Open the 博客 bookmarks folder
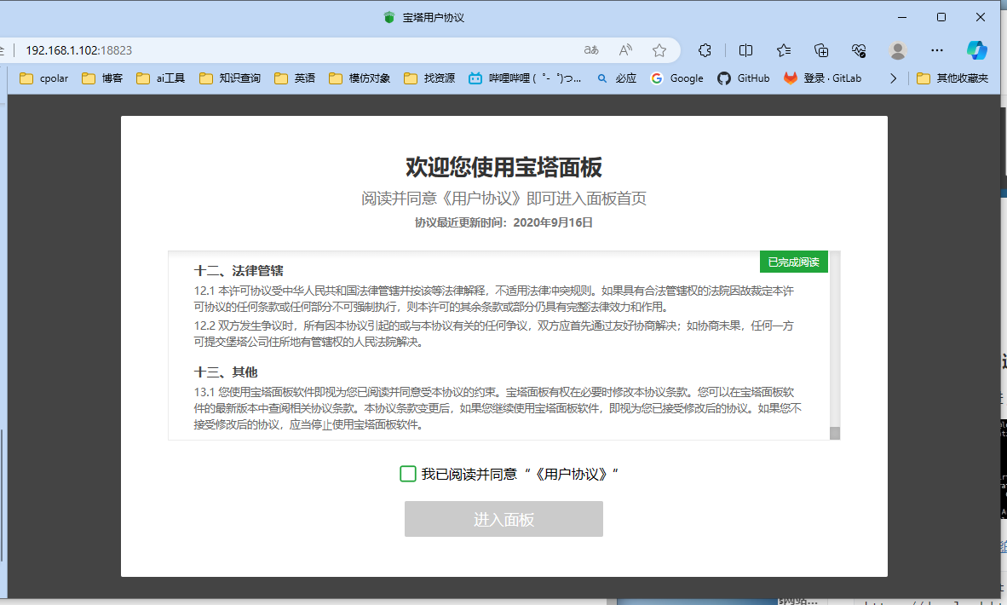 pyautogui.click(x=102, y=78)
